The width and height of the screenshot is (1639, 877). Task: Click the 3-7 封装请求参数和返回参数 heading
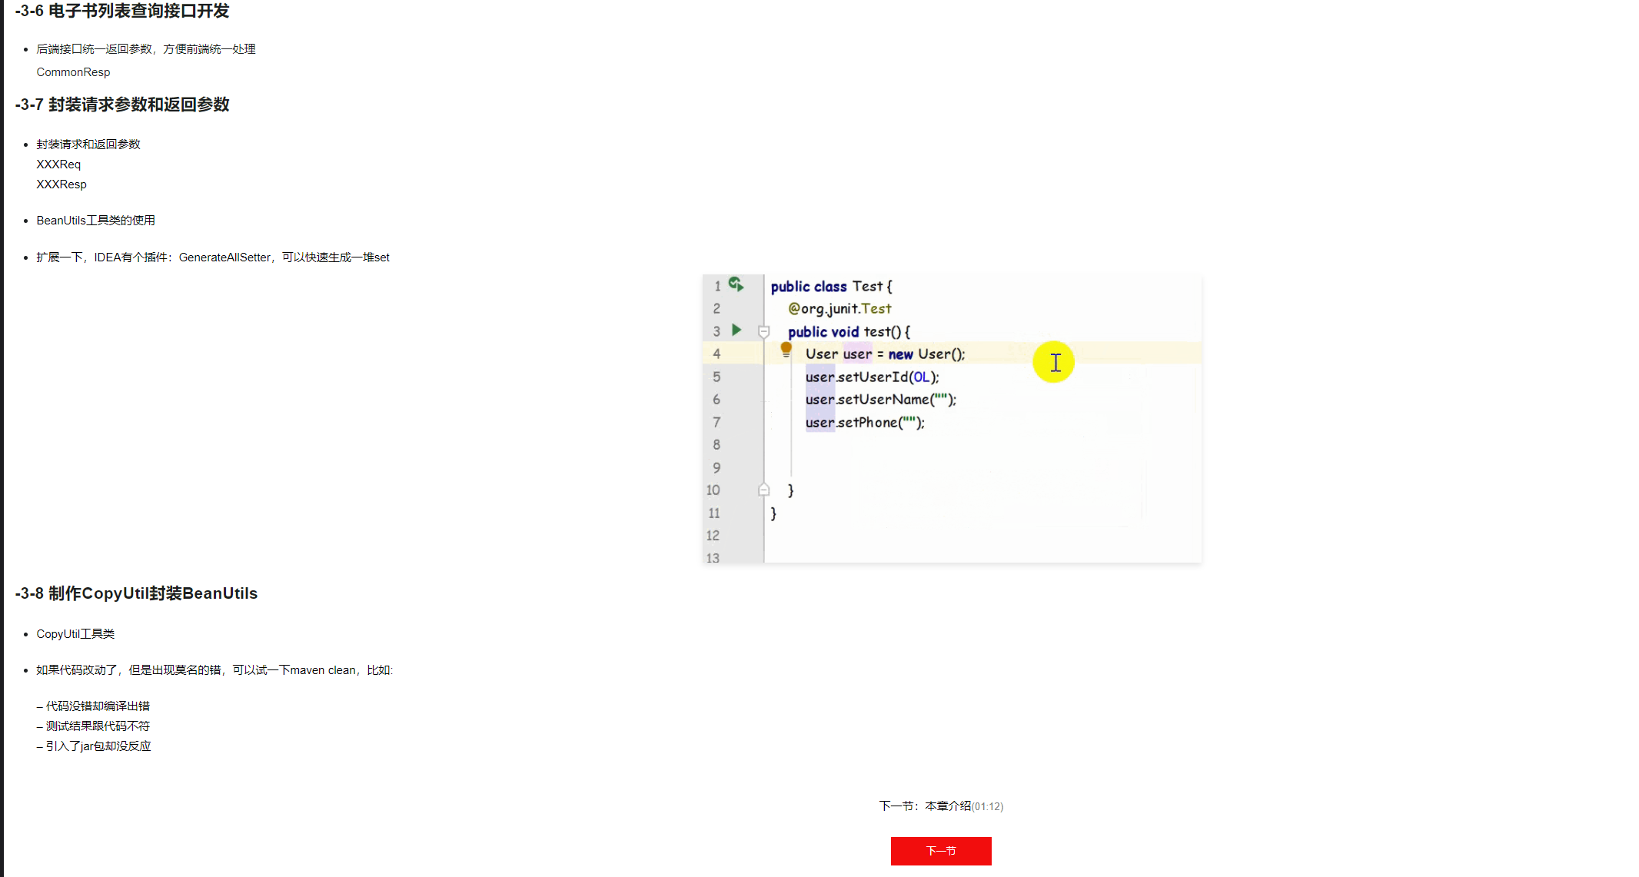(x=122, y=105)
